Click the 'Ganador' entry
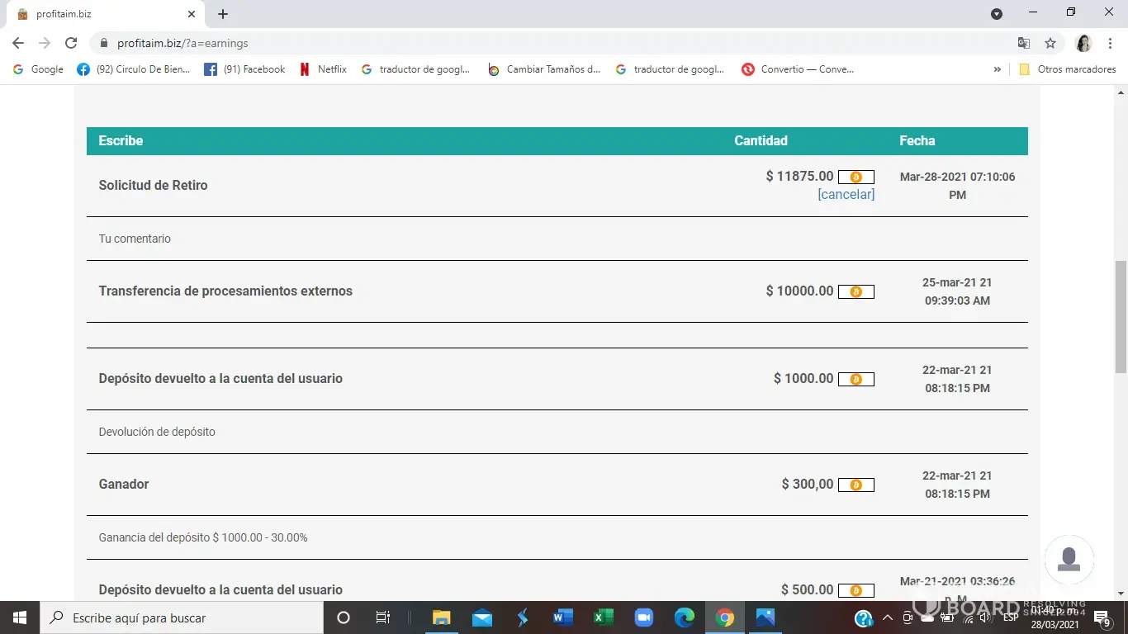1128x634 pixels. (x=124, y=485)
